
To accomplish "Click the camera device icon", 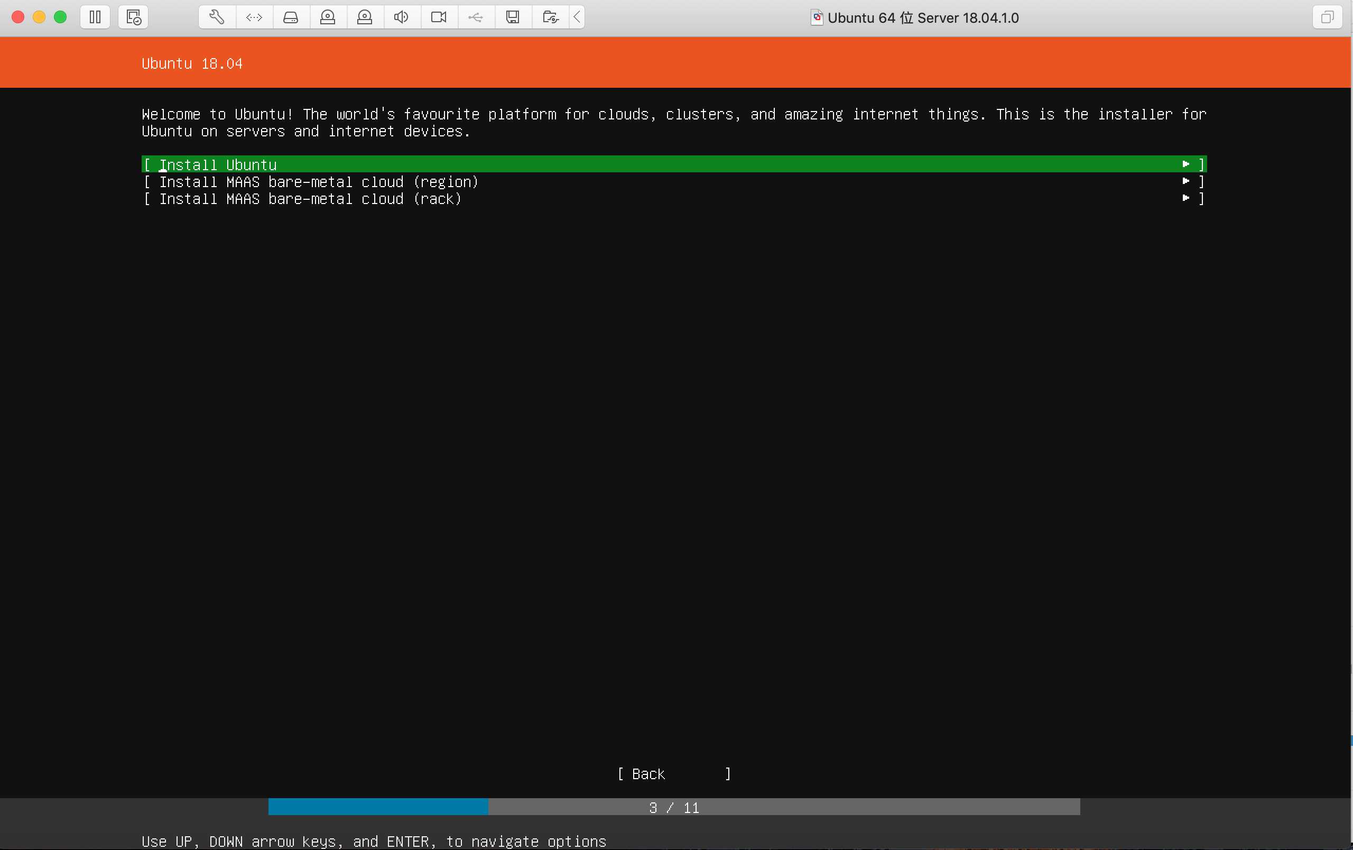I will pyautogui.click(x=438, y=17).
